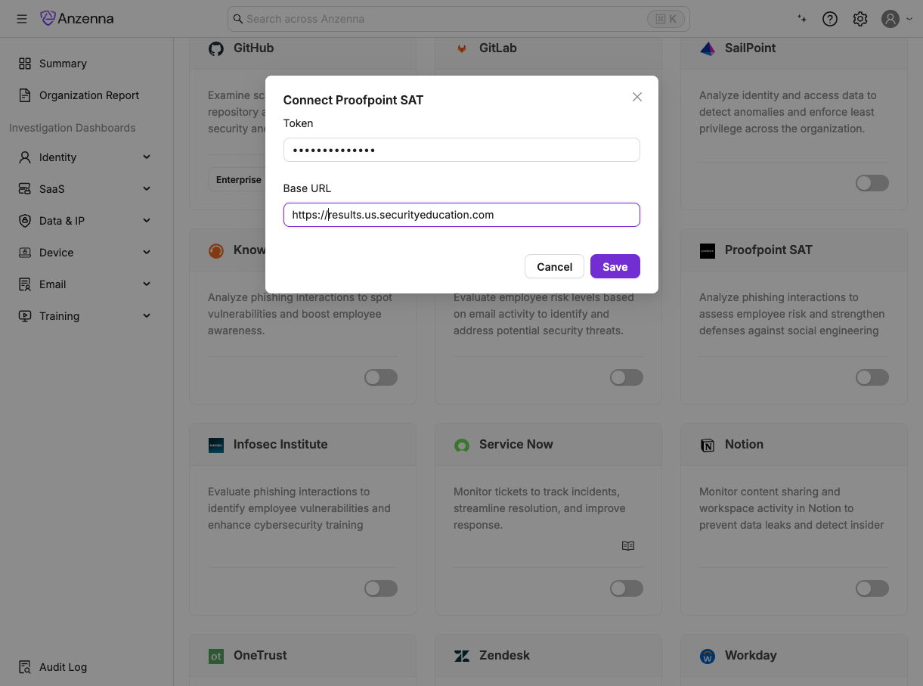Enable the SailPoint integration toggle
Screen dimensions: 923x686
[x=872, y=183]
